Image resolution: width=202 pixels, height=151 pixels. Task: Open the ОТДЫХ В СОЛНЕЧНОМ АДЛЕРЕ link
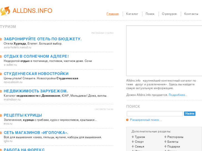click(x=36, y=56)
